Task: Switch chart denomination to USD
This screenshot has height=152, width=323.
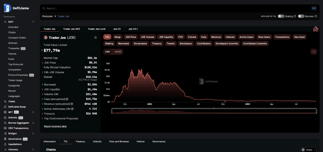Action: click(x=107, y=52)
